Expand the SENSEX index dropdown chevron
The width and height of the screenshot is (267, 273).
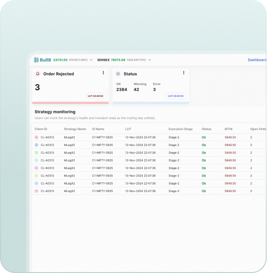(x=150, y=60)
